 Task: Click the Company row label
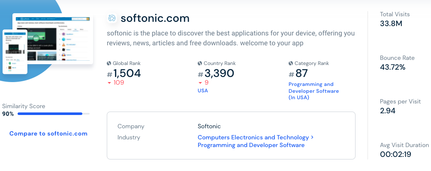(131, 127)
